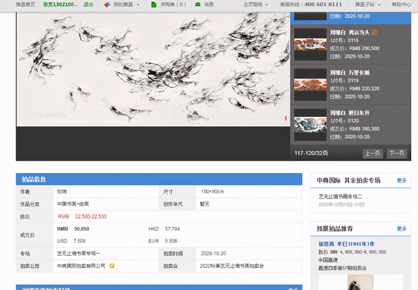Image resolution: width=418 pixels, height=290 pixels.
Task: Click the green envelope 消息 icon
Action: point(198,4)
